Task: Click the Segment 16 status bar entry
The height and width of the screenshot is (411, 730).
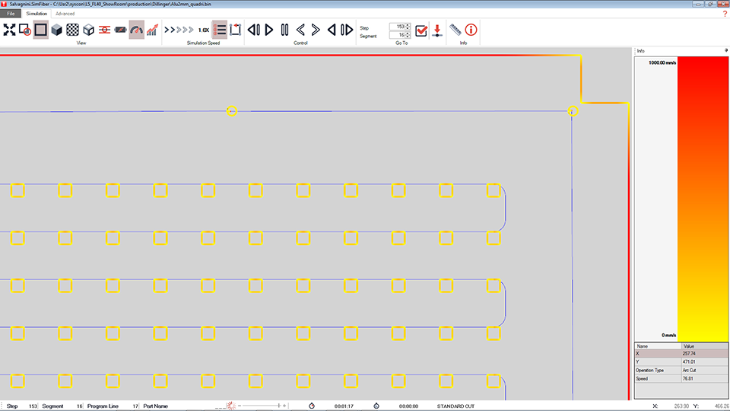Action: click(62, 406)
